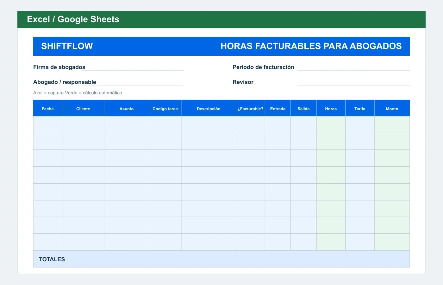Click the Excel / Google Sheets banner title
443x285 pixels.
tap(73, 19)
